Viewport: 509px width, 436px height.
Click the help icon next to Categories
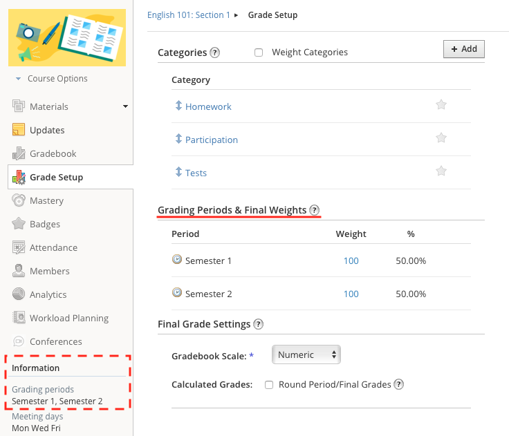point(215,53)
